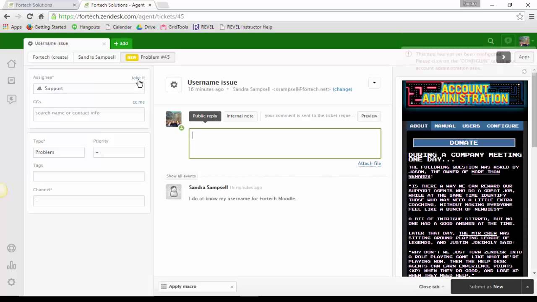Screen dimensions: 537x302
Task: Click the user avatar in the green header
Action: coord(524,41)
